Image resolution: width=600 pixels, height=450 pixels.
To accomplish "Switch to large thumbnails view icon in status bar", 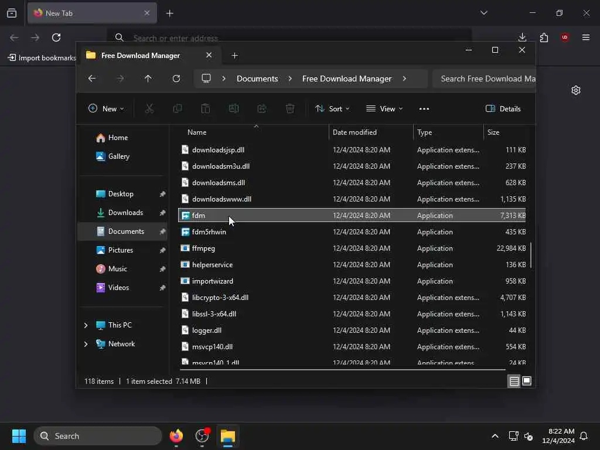I will click(x=527, y=381).
